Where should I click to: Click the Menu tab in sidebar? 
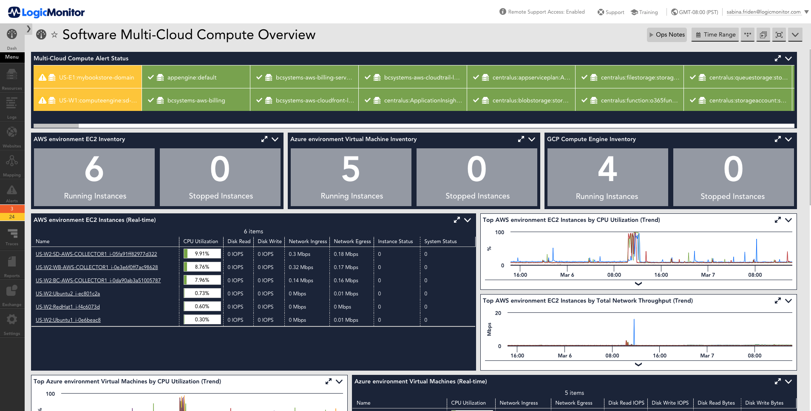12,57
